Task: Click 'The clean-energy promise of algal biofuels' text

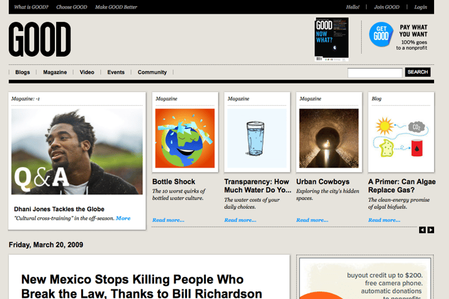Action: pos(399,203)
